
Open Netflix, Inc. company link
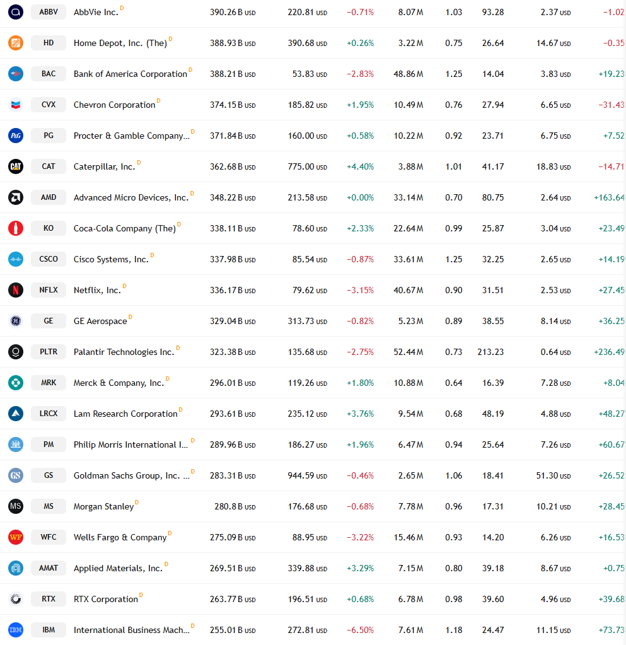pyautogui.click(x=97, y=290)
